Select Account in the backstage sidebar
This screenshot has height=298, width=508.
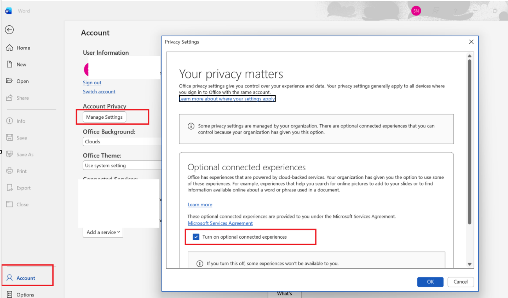(x=21, y=278)
